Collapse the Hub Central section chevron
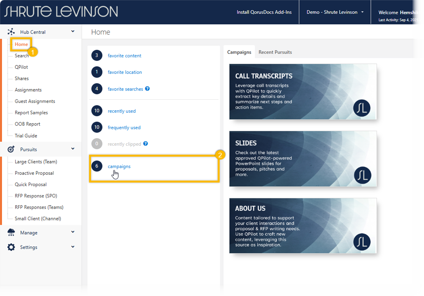Screen dimensions: 424x296 pos(73,31)
